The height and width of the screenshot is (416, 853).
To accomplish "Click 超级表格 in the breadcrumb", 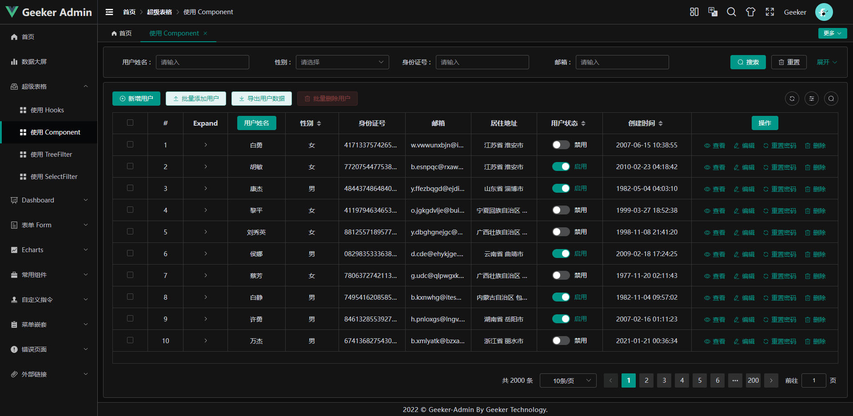I will (x=159, y=12).
